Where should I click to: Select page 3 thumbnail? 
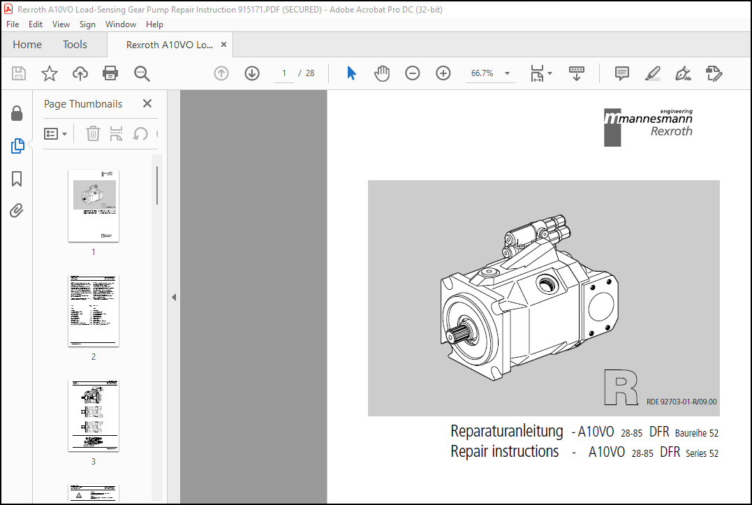pos(94,416)
